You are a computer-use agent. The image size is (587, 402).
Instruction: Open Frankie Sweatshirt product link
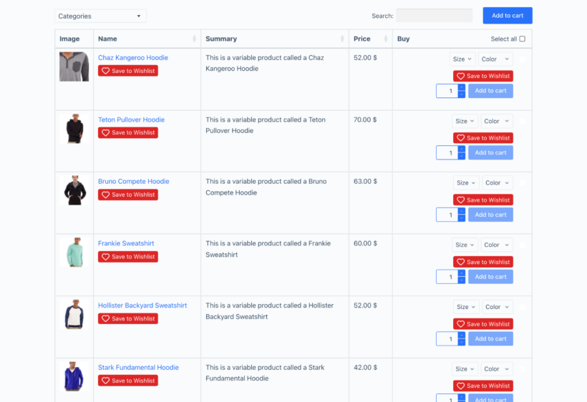point(126,243)
